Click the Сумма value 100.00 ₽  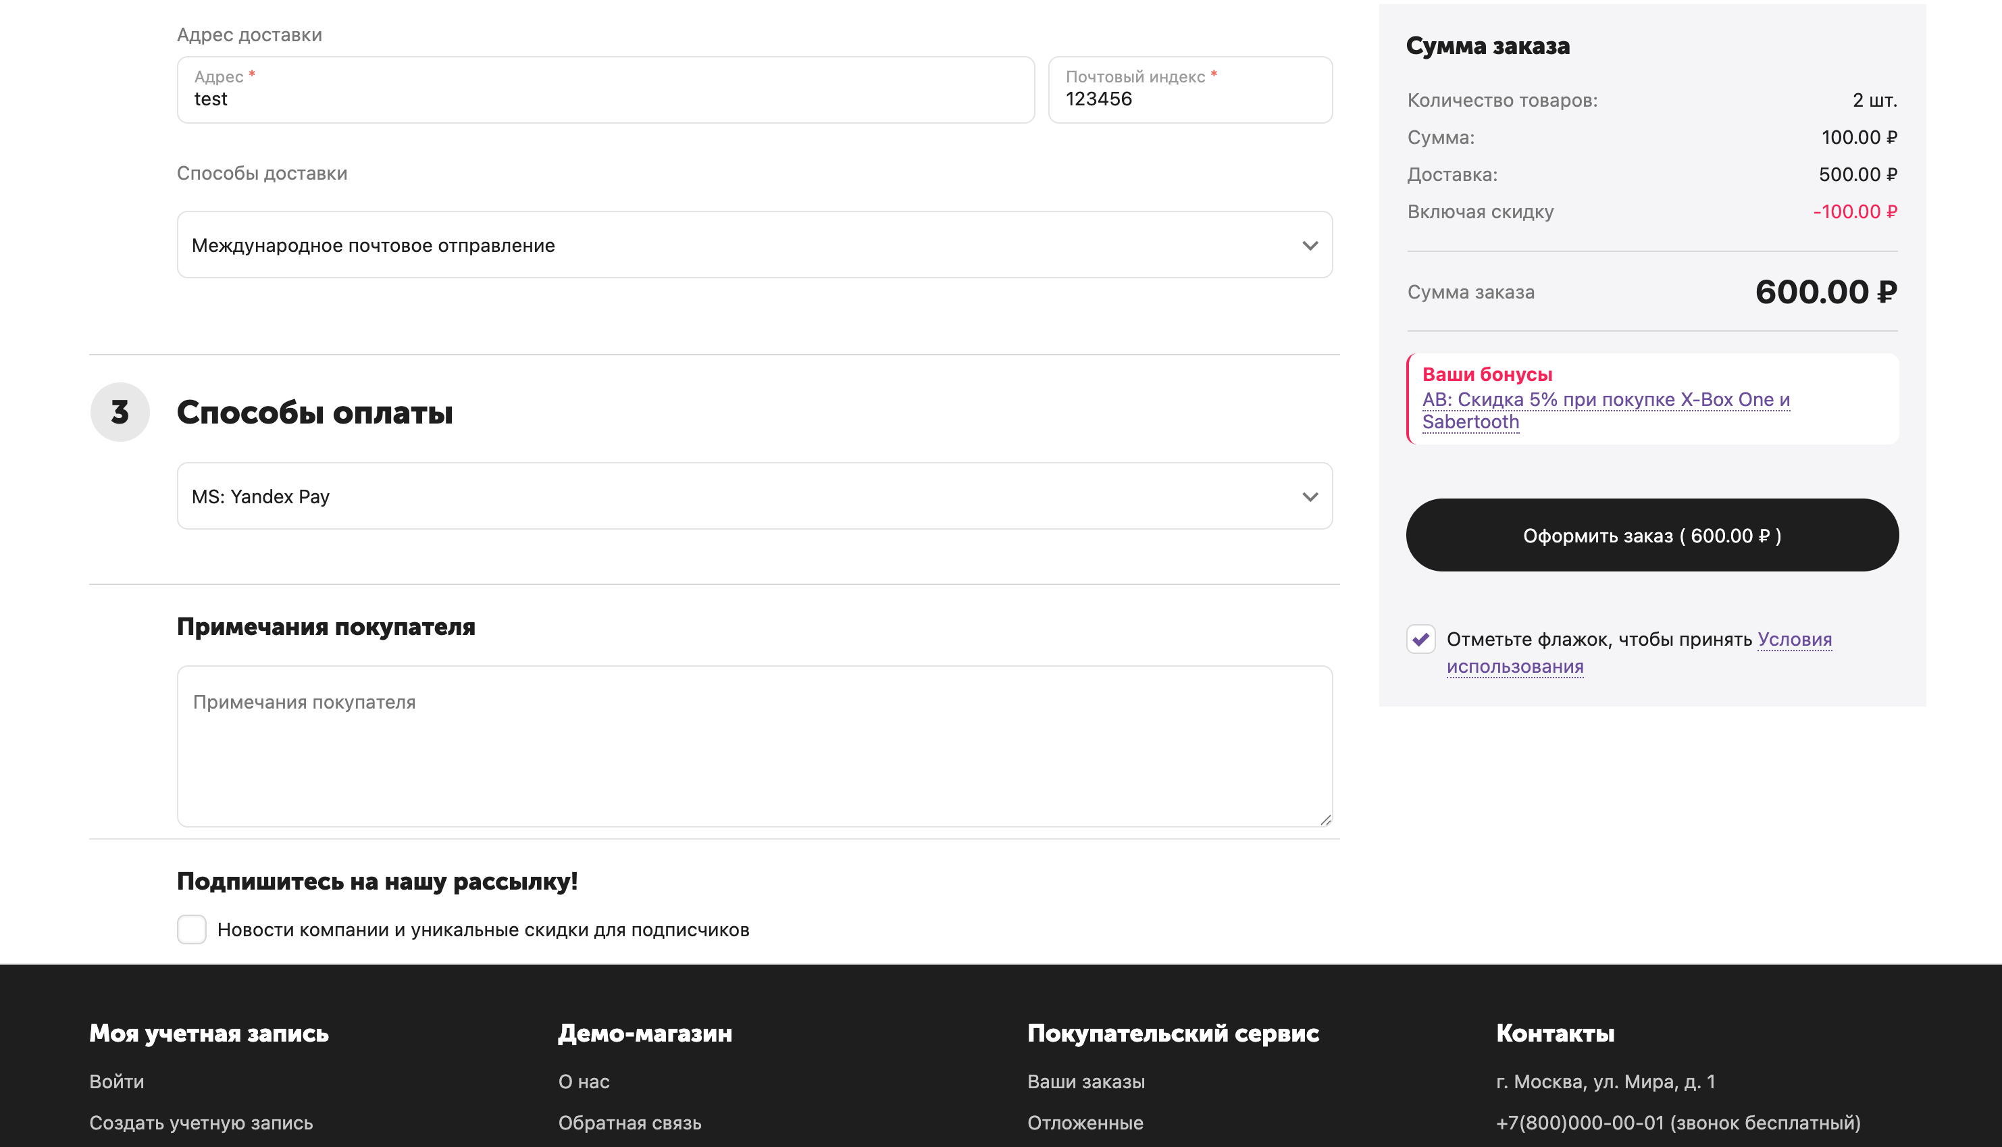tap(1859, 137)
